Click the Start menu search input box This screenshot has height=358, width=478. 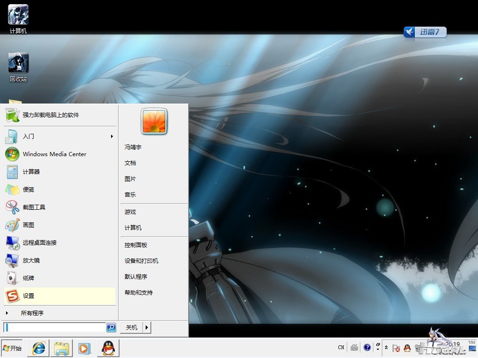[55, 328]
